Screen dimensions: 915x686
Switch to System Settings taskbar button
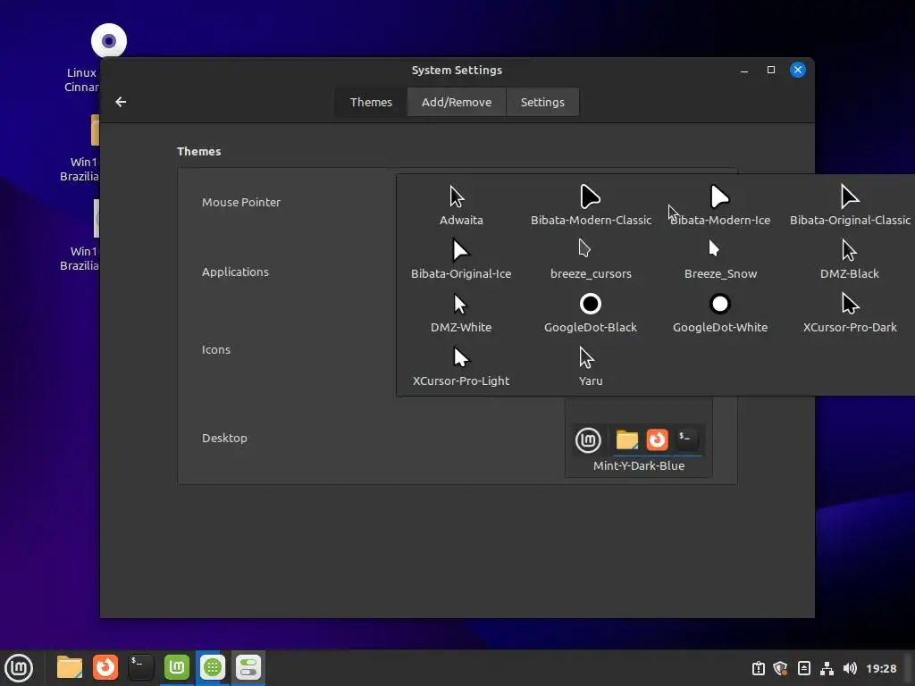[x=248, y=667]
